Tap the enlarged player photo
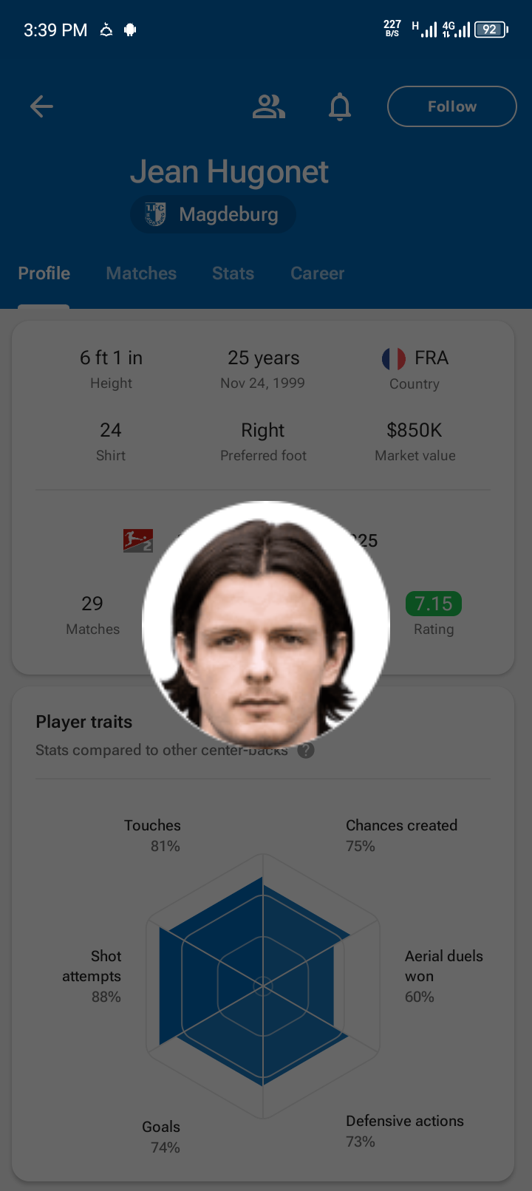The width and height of the screenshot is (532, 1191). pos(266,624)
